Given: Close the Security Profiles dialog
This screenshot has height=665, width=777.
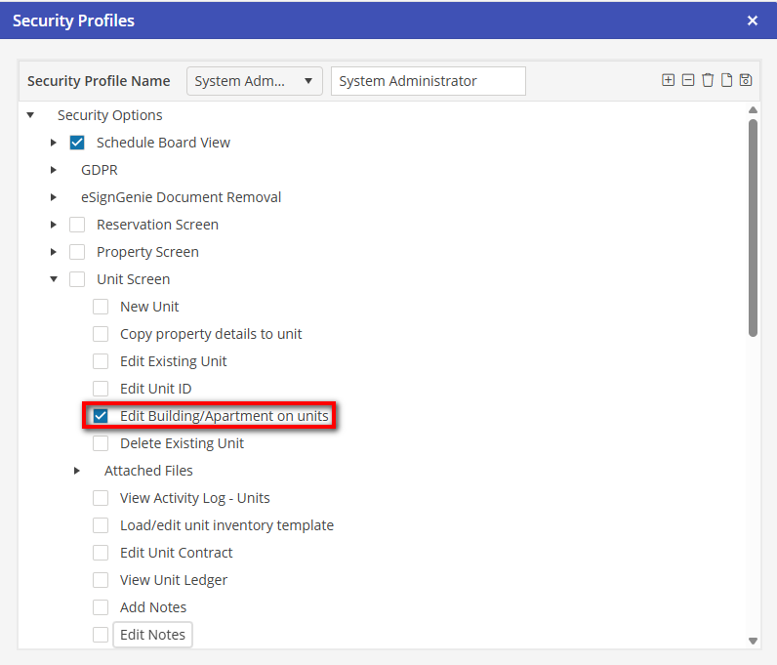Looking at the screenshot, I should click(753, 21).
